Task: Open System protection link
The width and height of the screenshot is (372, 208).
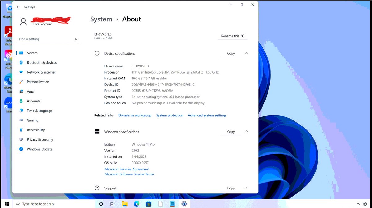Action: coord(170,115)
